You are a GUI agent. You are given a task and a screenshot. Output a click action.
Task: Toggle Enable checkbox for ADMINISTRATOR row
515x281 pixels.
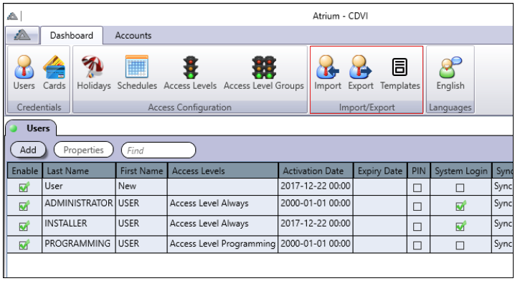(x=24, y=206)
